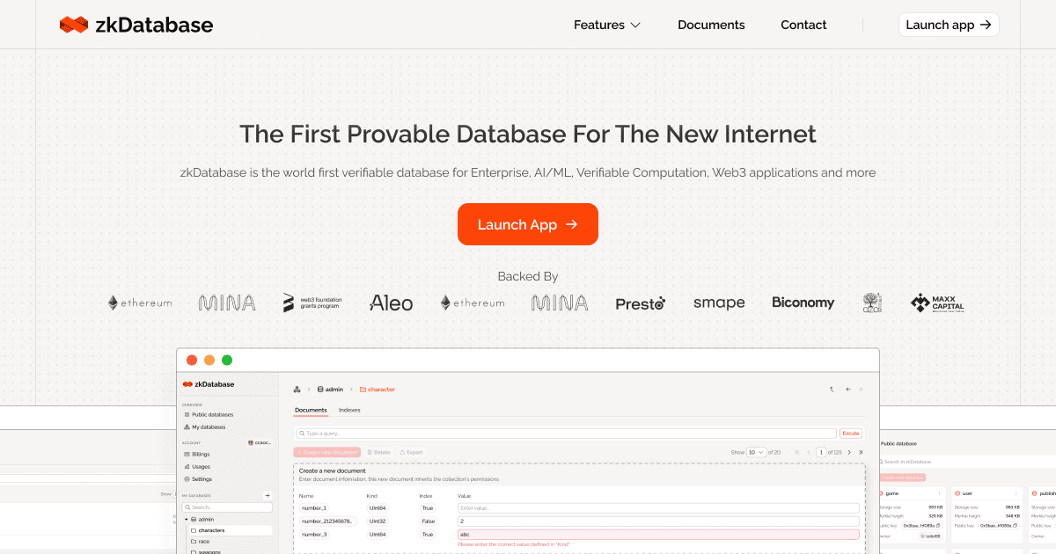Open the Settings section
The width and height of the screenshot is (1056, 554).
(201, 479)
